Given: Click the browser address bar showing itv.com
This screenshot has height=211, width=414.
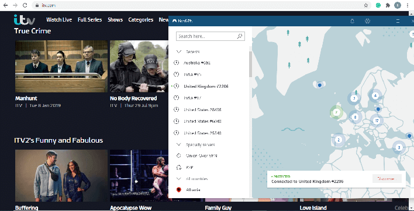Looking at the screenshot, I should [x=202, y=5].
